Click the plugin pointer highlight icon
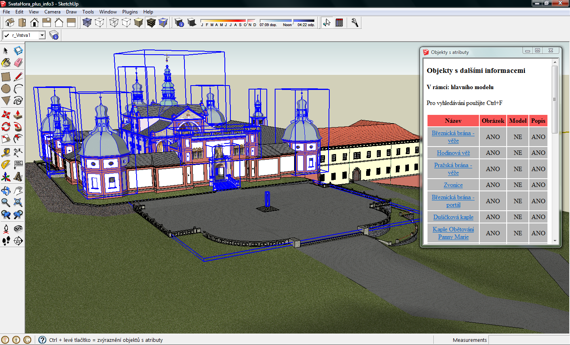 (327, 23)
